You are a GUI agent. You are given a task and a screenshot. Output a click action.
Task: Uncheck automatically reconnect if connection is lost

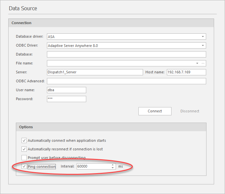tap(24, 149)
